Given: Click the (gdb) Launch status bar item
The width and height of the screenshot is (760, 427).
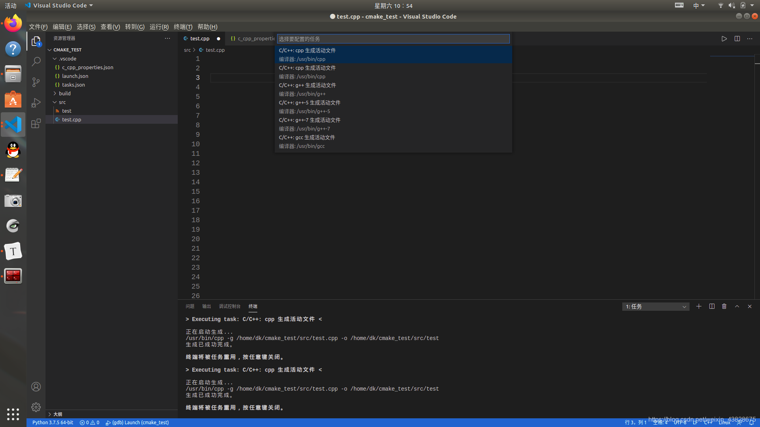Looking at the screenshot, I should tap(137, 423).
